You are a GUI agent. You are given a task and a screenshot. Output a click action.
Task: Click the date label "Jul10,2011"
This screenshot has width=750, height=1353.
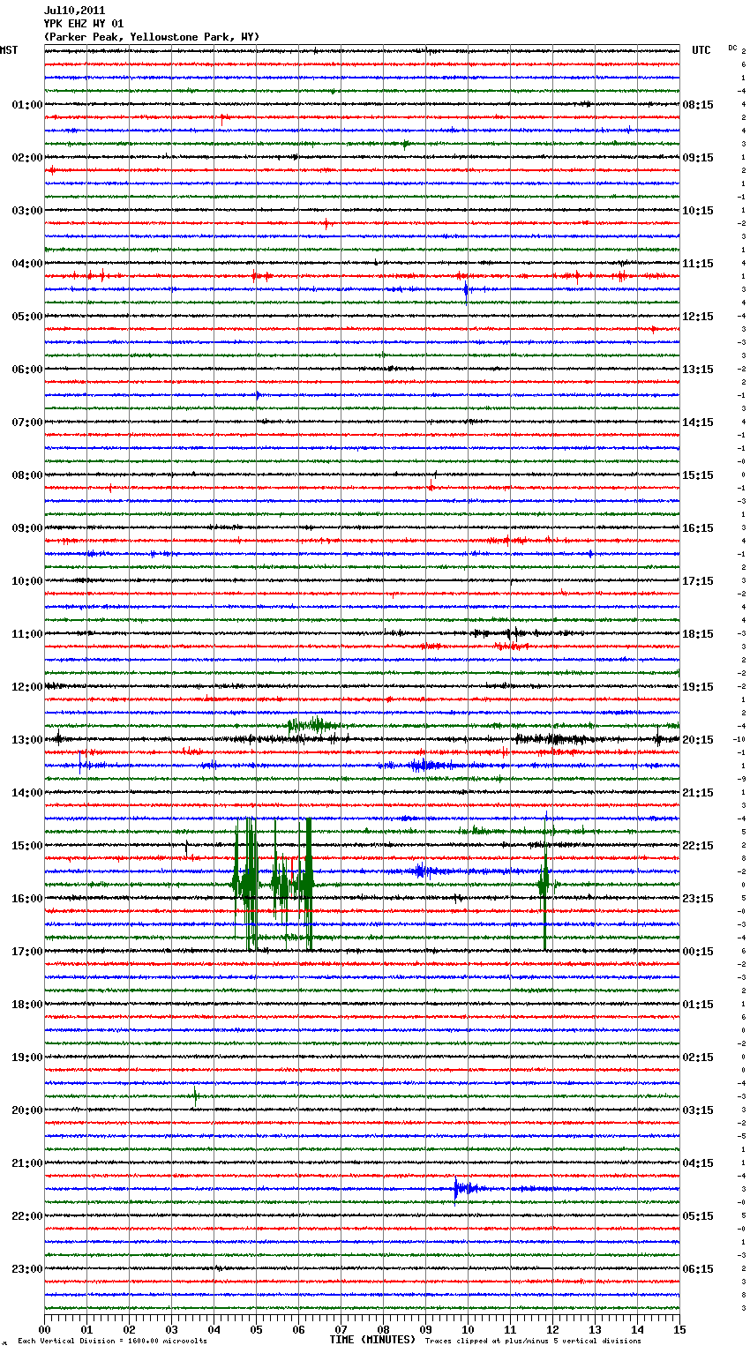(74, 11)
